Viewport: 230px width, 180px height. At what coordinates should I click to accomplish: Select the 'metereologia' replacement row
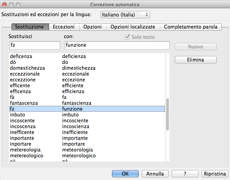(x=25, y=150)
